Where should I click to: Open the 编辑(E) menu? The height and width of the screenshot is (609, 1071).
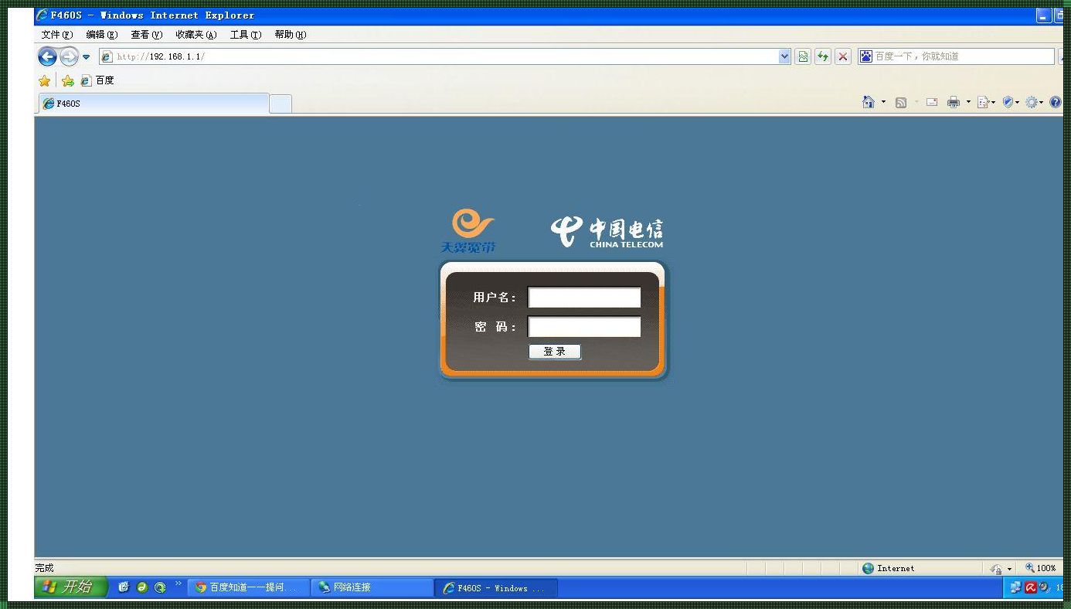coord(102,35)
